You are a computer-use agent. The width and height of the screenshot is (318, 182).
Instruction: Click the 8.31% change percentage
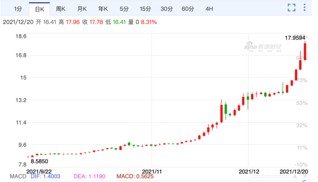pos(149,22)
